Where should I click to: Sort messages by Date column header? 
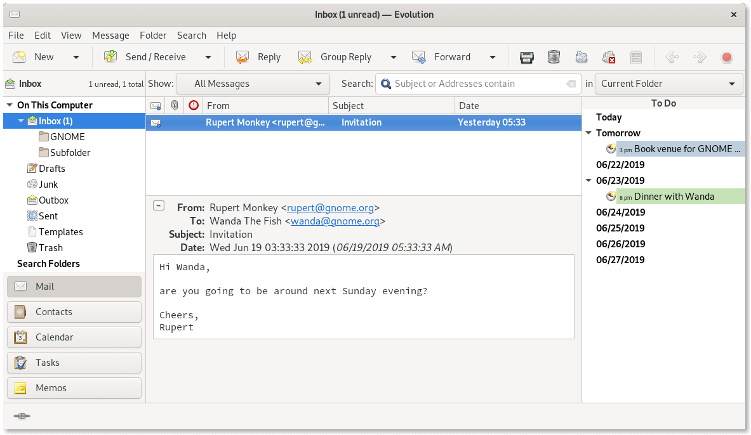pyautogui.click(x=518, y=106)
